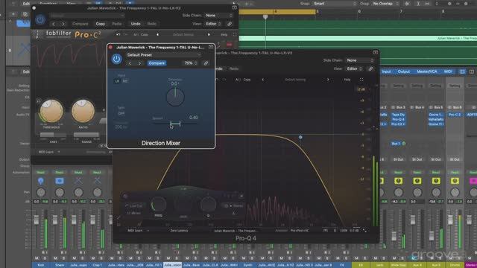The height and width of the screenshot is (268, 477).
Task: Toggle the Pro-C 2 plugin power button
Action: click(40, 20)
